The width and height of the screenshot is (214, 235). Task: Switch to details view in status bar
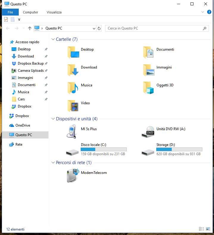point(202,229)
